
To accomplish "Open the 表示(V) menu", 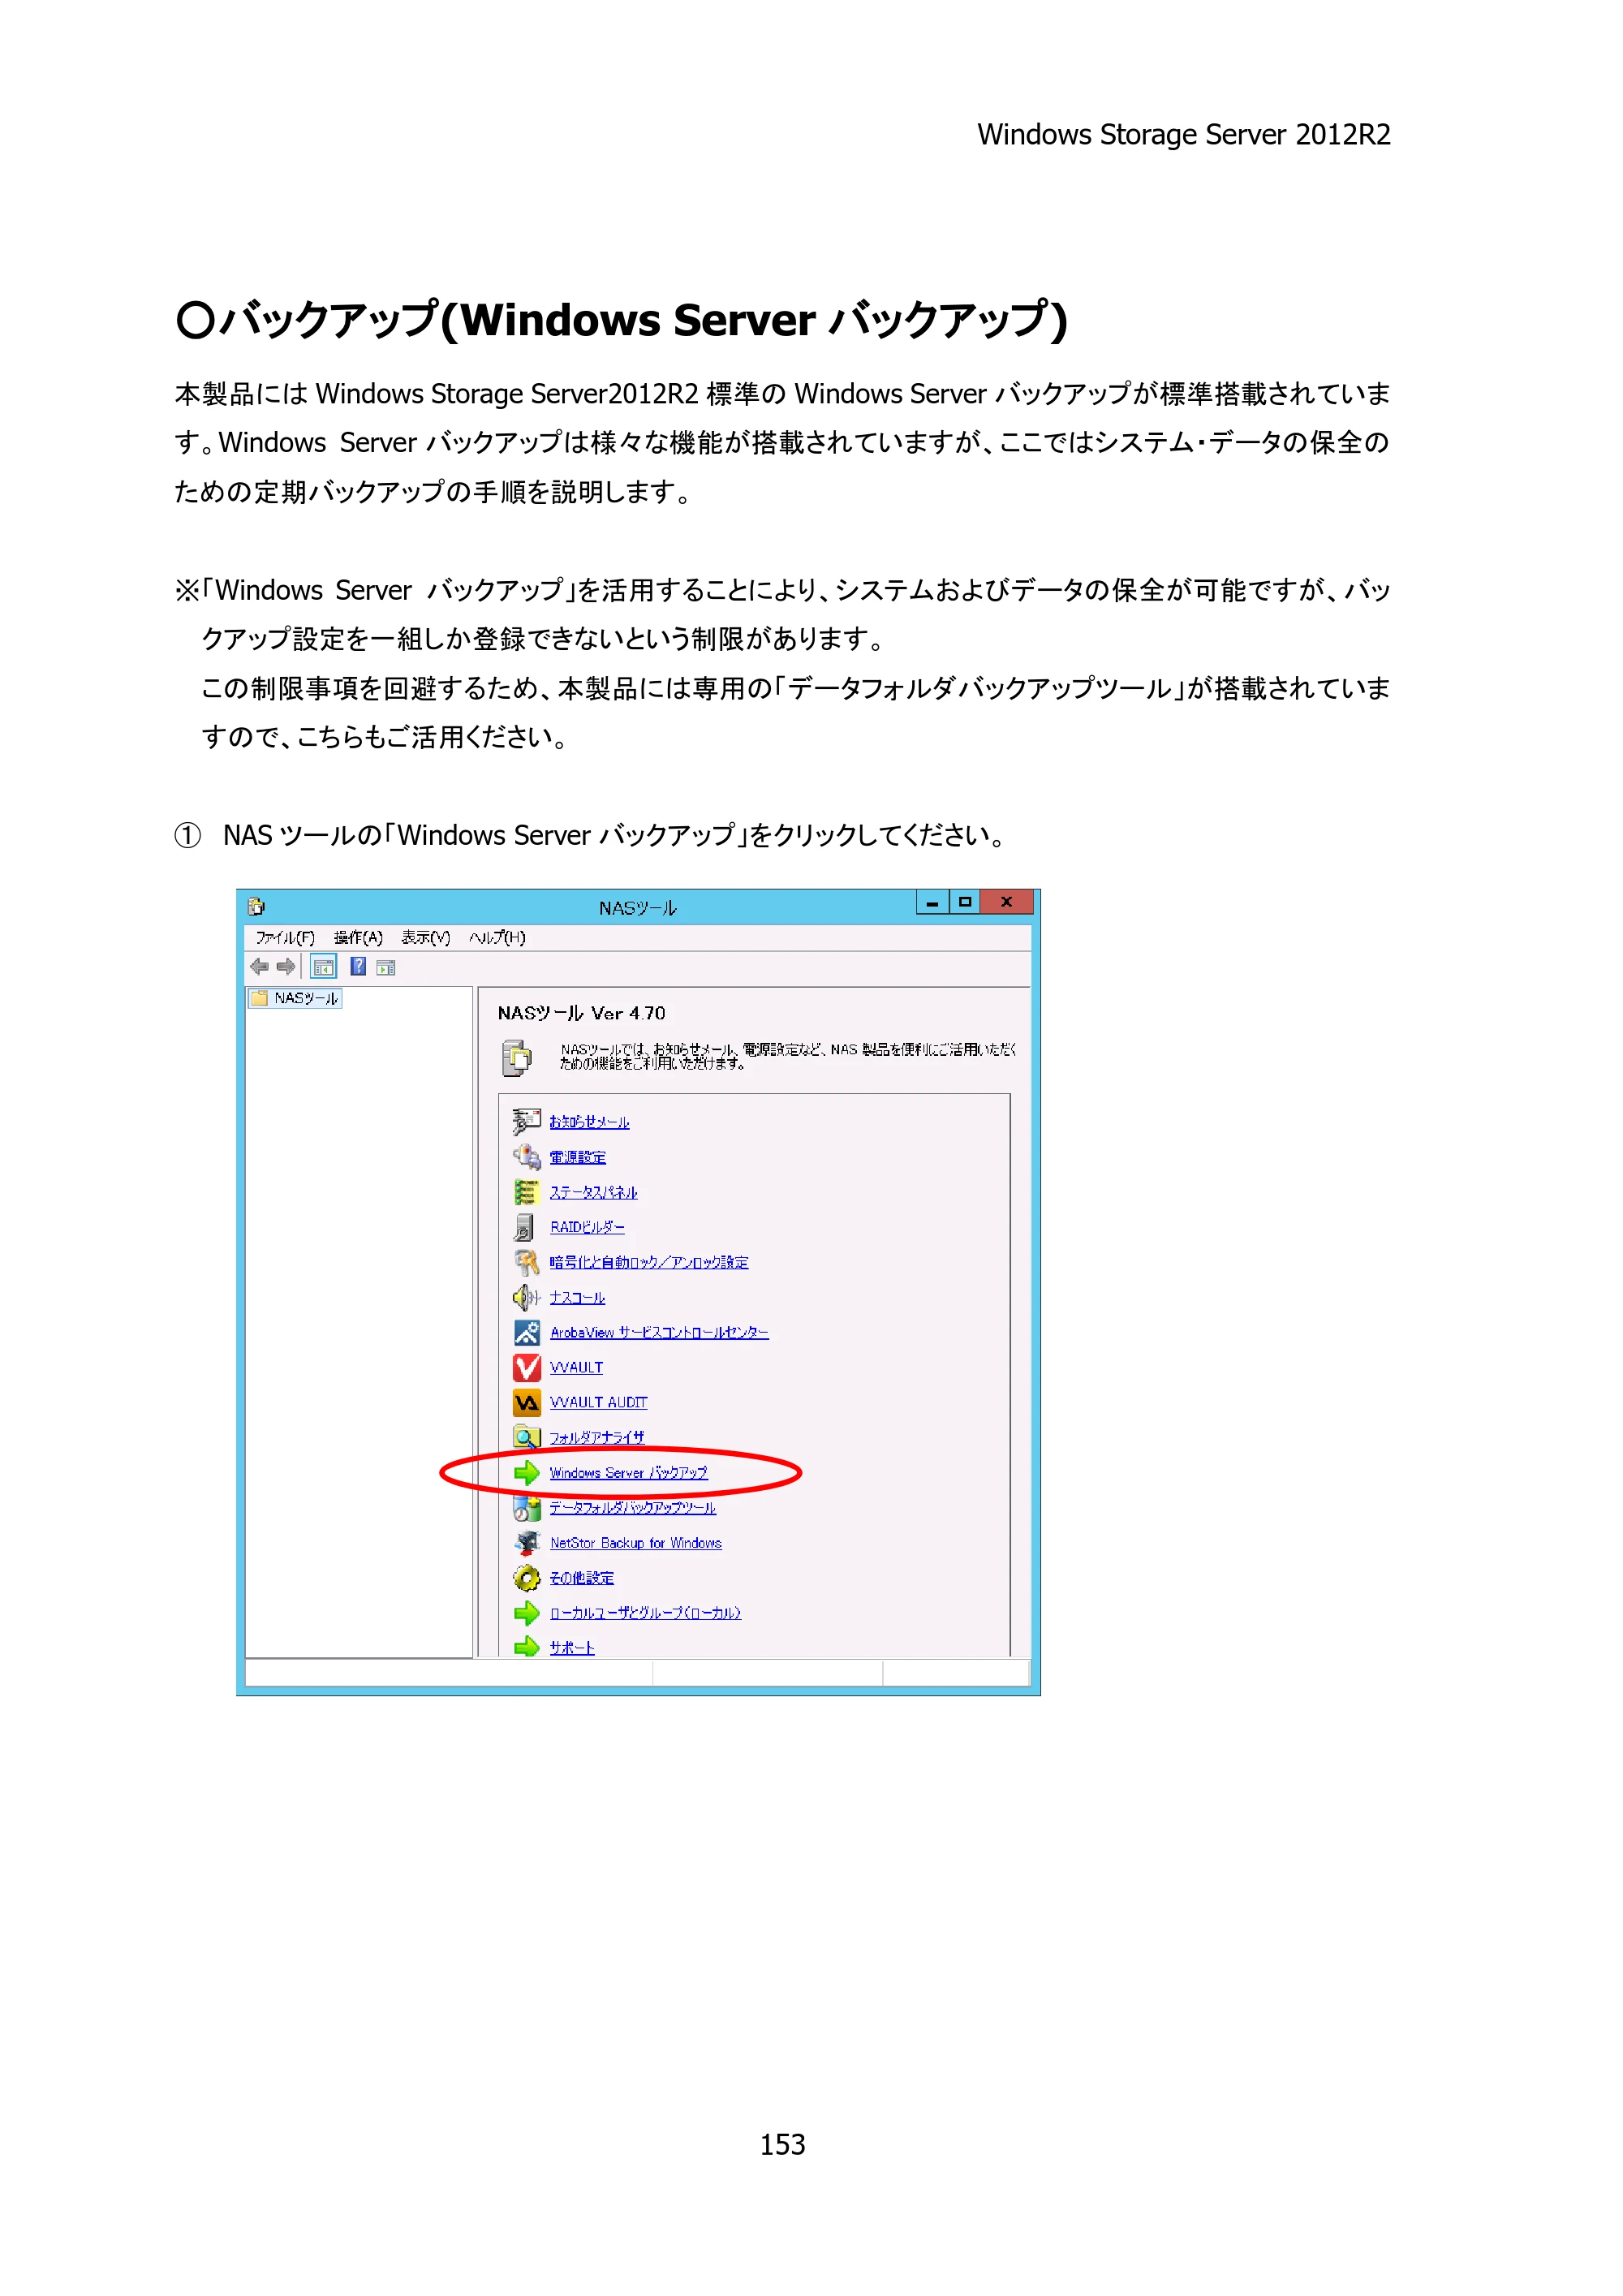I will tap(426, 937).
